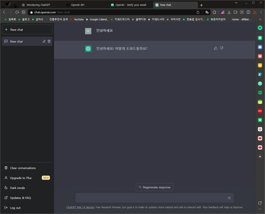Image resolution: width=265 pixels, height=214 pixels.
Task: Give a thumbs up to the ChatGPT response
Action: point(216,48)
